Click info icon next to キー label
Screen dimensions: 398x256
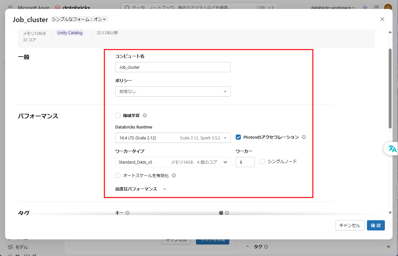127,213
